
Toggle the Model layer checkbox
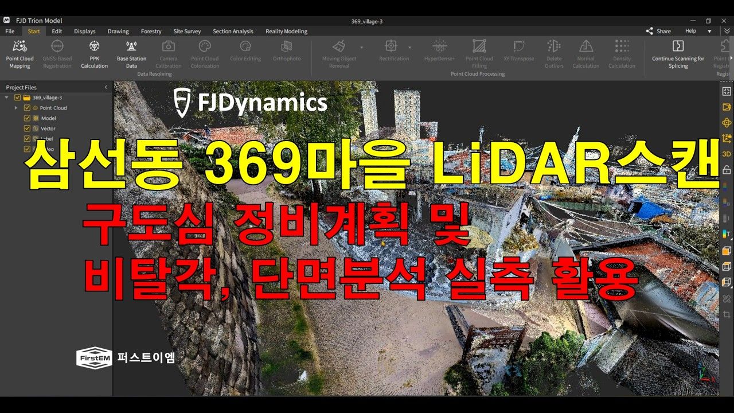tap(27, 118)
